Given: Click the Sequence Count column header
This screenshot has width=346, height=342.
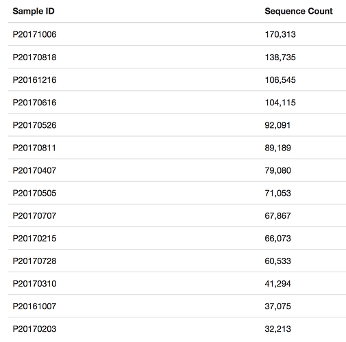Looking at the screenshot, I should [299, 11].
